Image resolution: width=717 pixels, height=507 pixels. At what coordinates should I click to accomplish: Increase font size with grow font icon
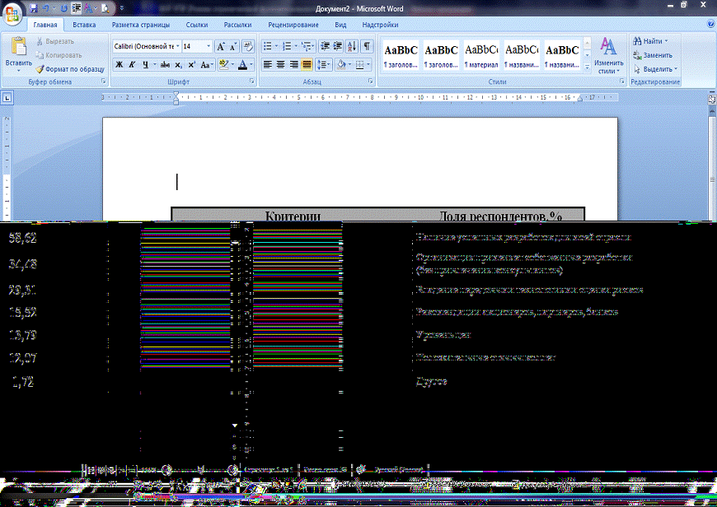tap(221, 47)
